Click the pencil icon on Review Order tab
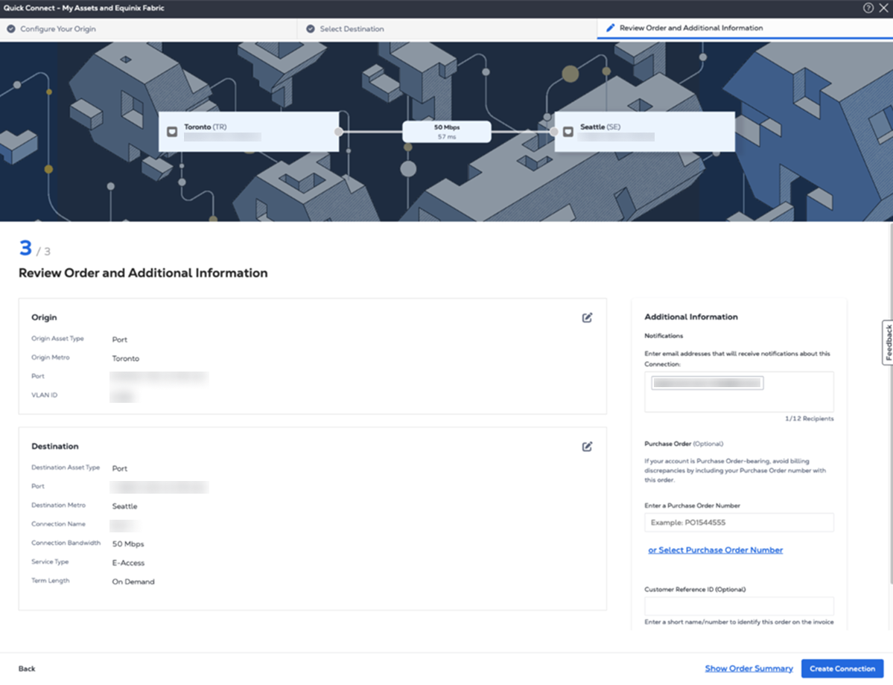 coord(610,28)
